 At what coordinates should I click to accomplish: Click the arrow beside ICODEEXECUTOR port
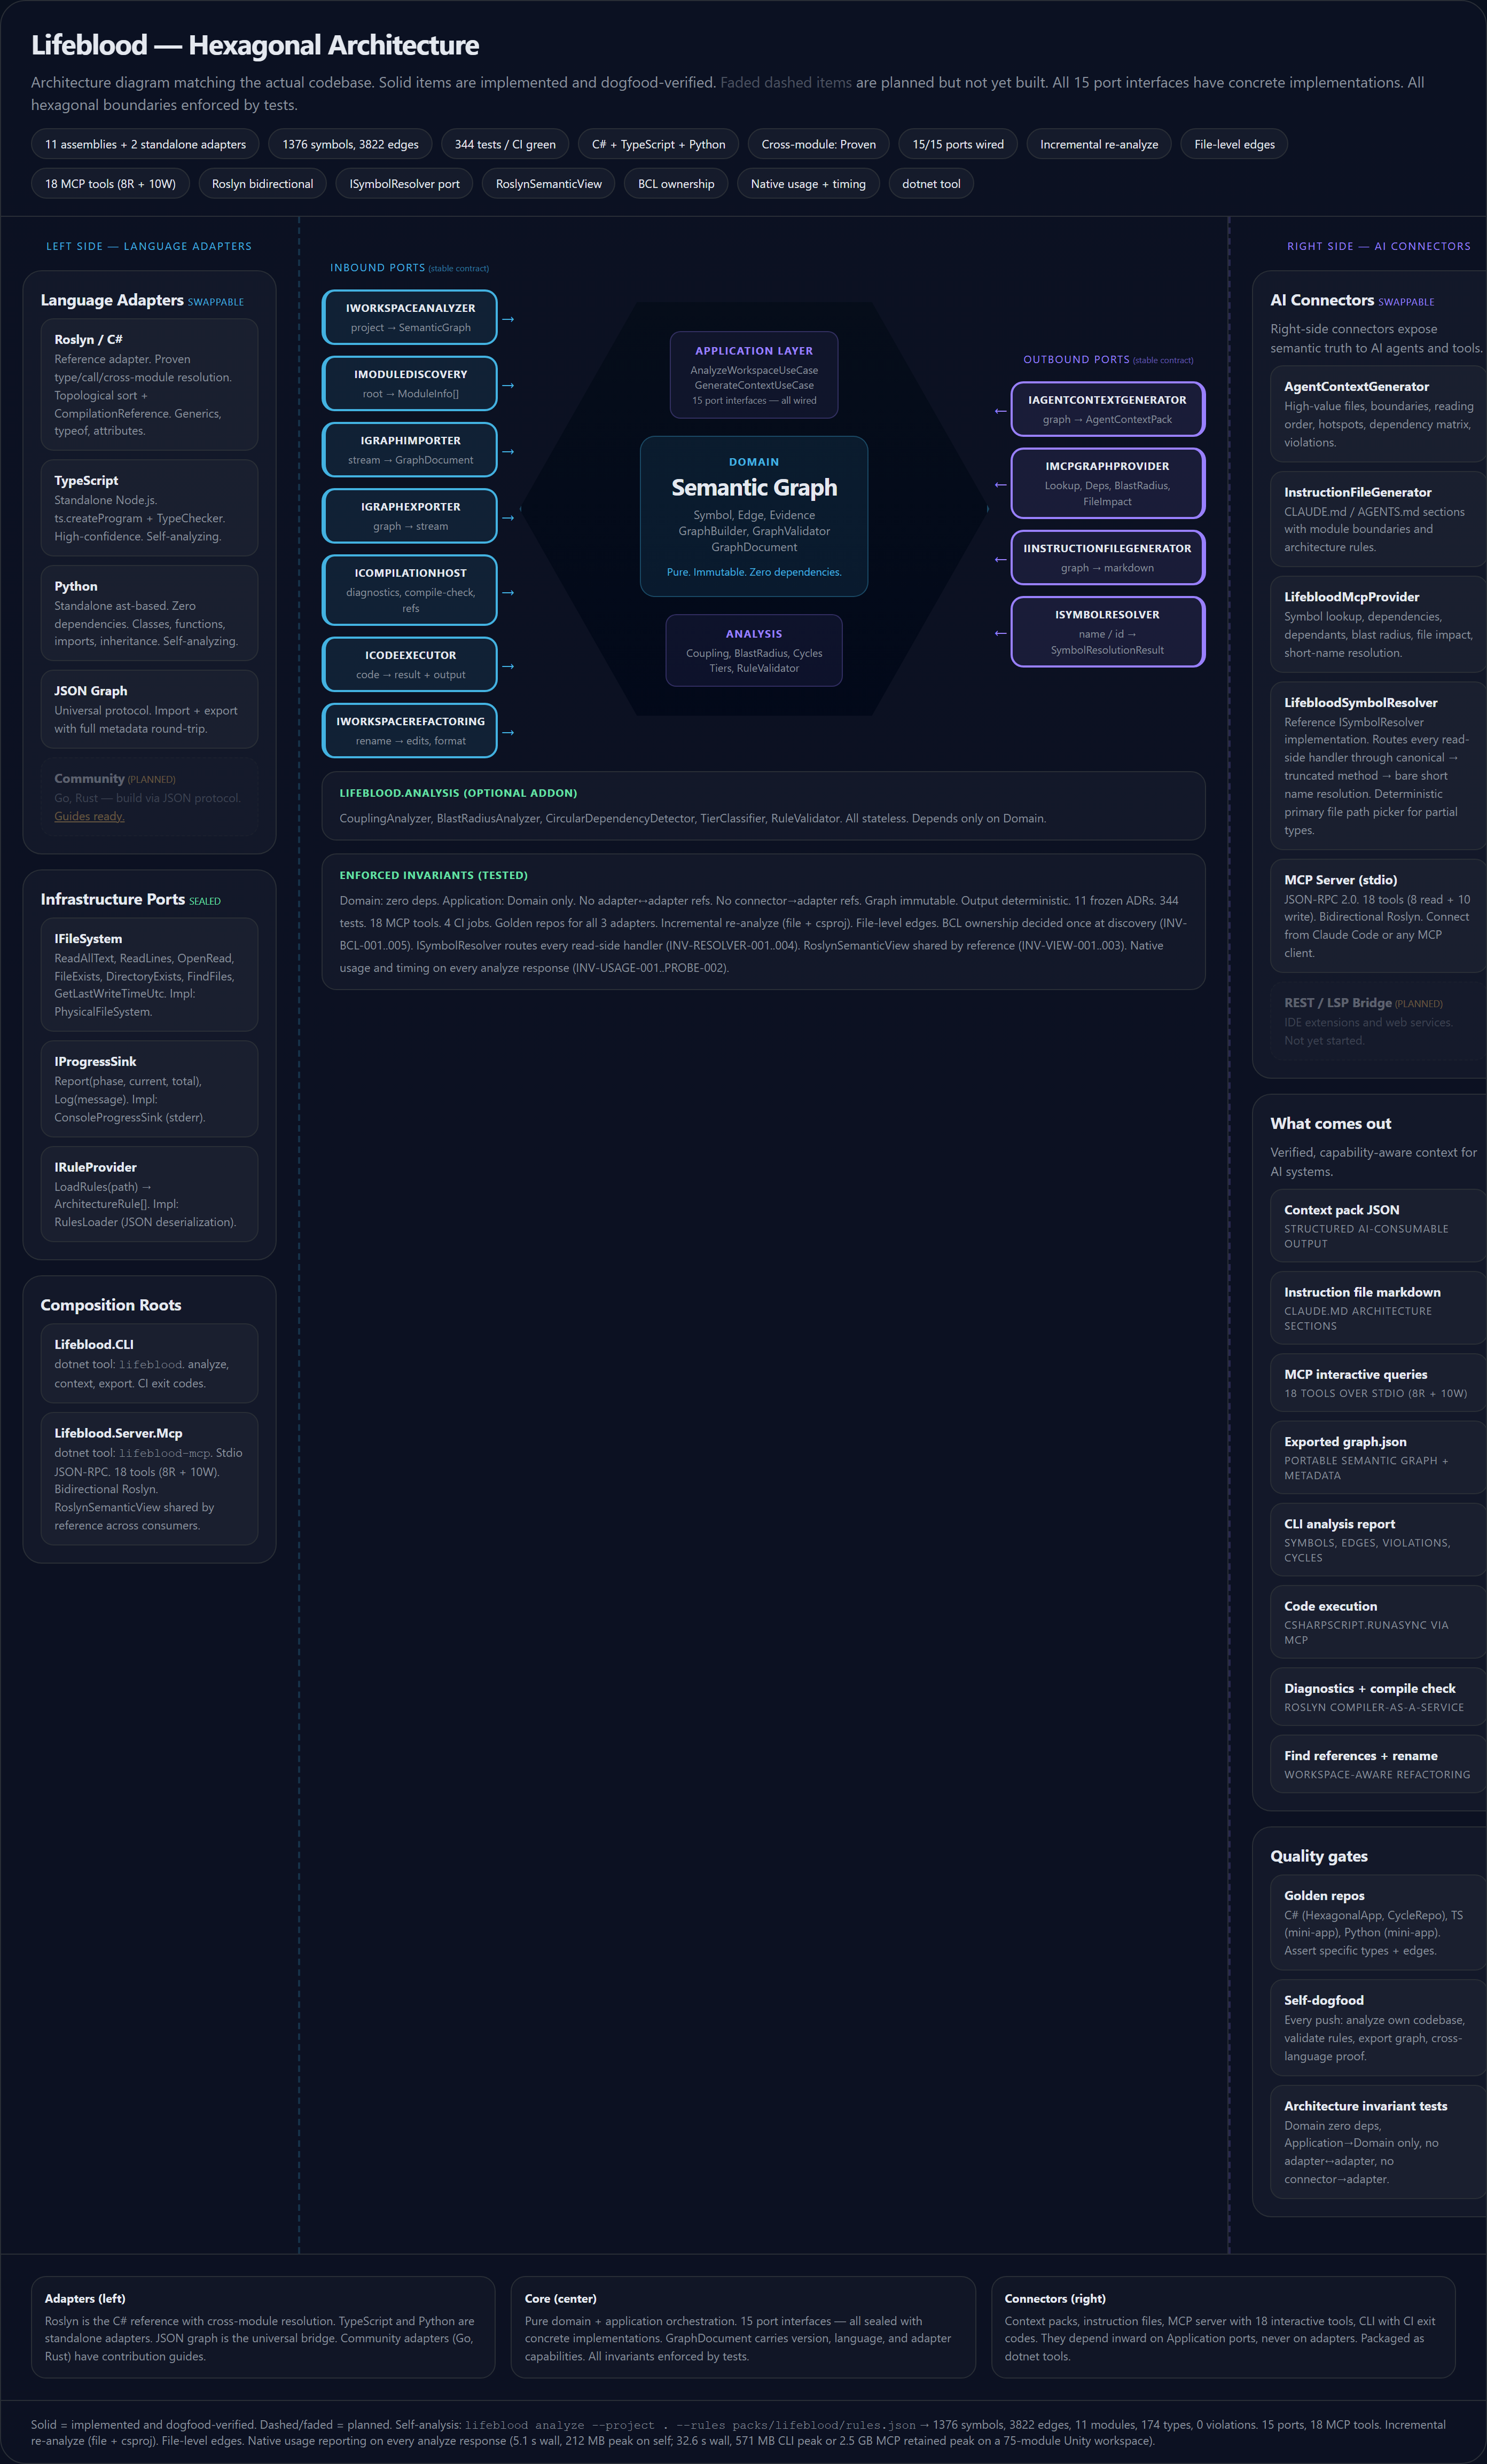[508, 666]
